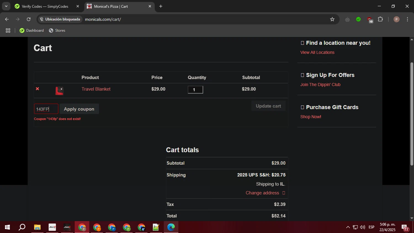Go back to the previous page
The height and width of the screenshot is (233, 414).
7,19
